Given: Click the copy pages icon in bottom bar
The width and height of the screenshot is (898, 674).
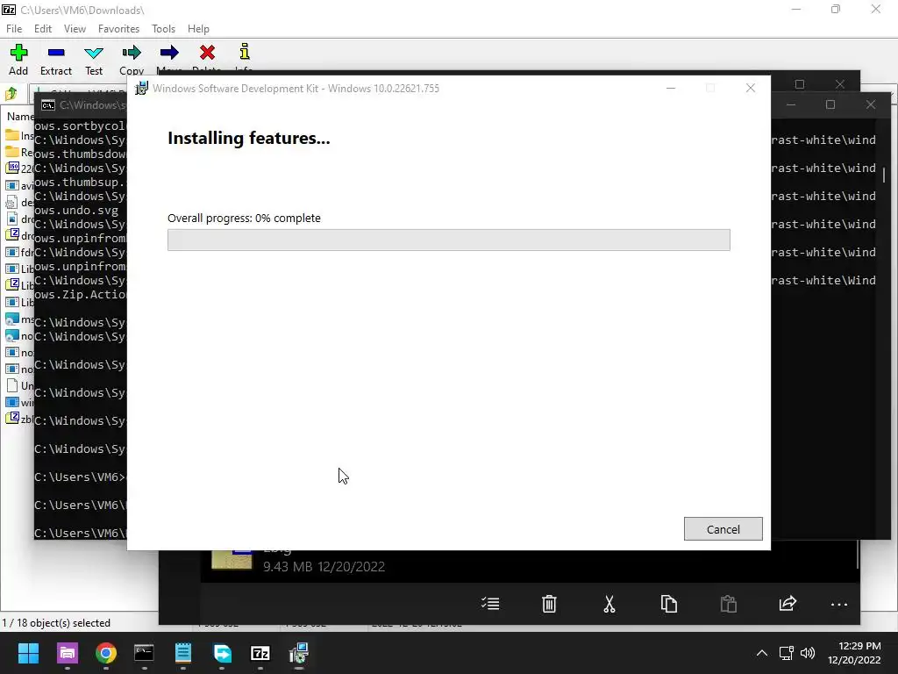Looking at the screenshot, I should point(669,604).
